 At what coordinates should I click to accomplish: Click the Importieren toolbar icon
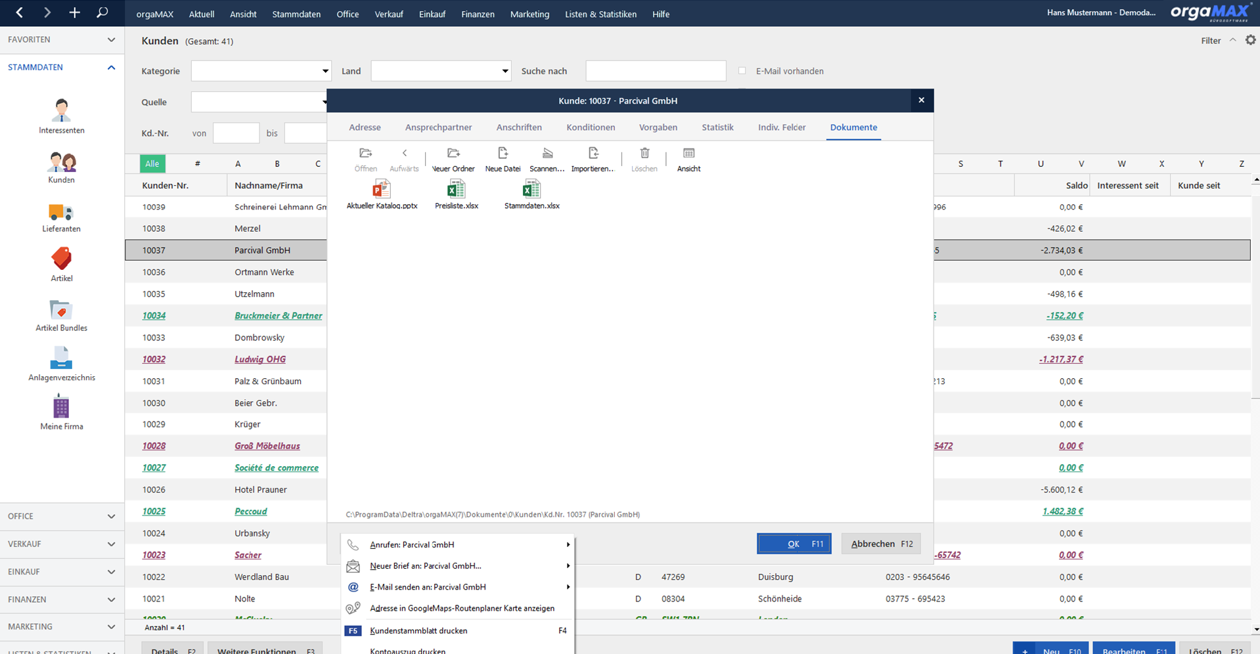(x=593, y=160)
